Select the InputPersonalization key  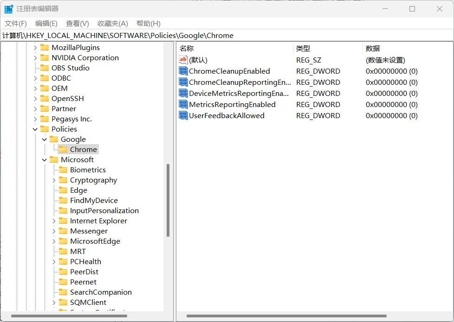tap(104, 210)
